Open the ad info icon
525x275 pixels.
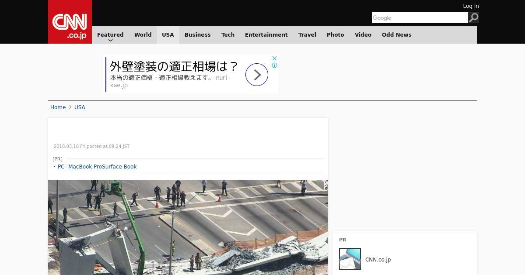(x=274, y=65)
